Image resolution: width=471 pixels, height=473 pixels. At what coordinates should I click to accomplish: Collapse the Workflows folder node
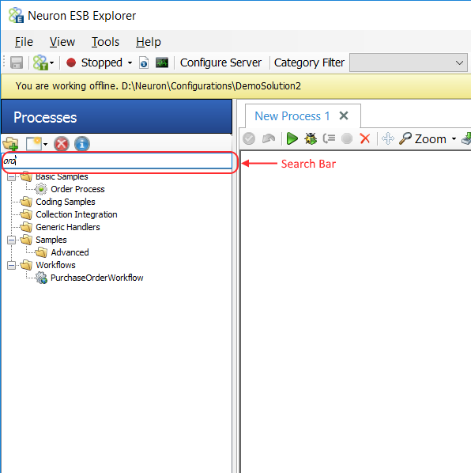[11, 265]
